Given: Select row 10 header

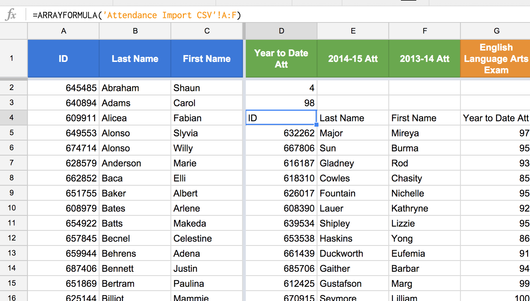Looking at the screenshot, I should pyautogui.click(x=14, y=208).
